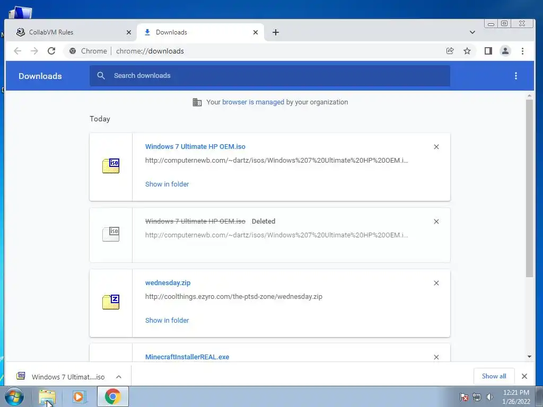The width and height of the screenshot is (543, 407).
Task: Expand options for Windows 7 ISO shelf item
Action: (119, 377)
